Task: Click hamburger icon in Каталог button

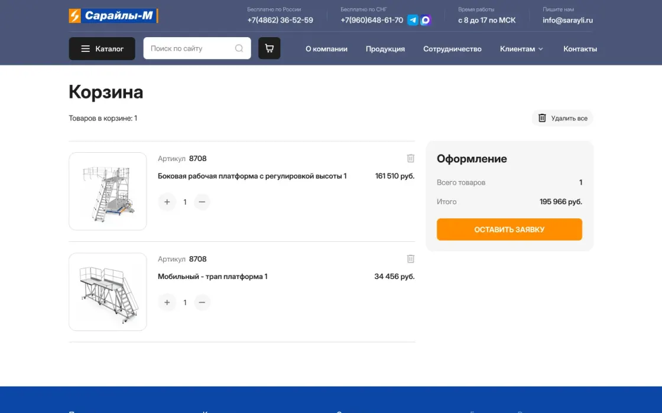Action: tap(85, 49)
